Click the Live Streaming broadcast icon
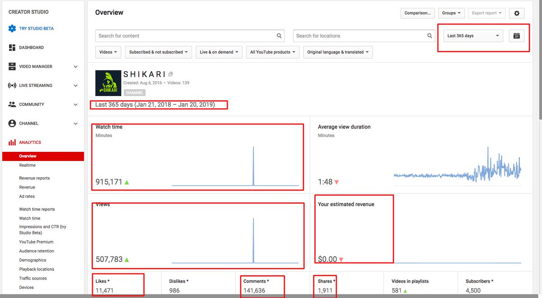The image size is (542, 298). tap(12, 85)
